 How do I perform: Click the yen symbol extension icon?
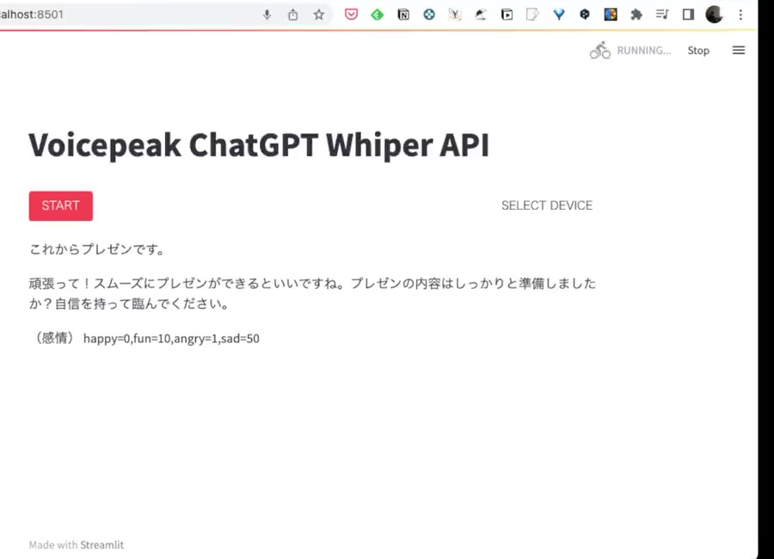(x=455, y=15)
